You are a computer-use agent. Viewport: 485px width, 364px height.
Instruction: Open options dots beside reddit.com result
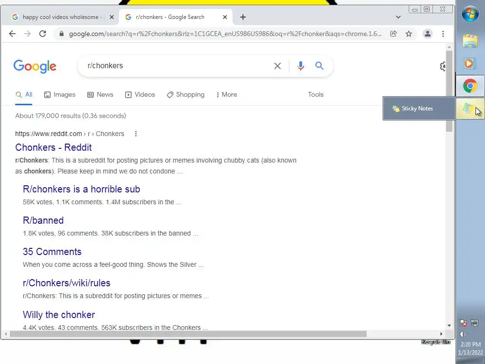pos(136,134)
